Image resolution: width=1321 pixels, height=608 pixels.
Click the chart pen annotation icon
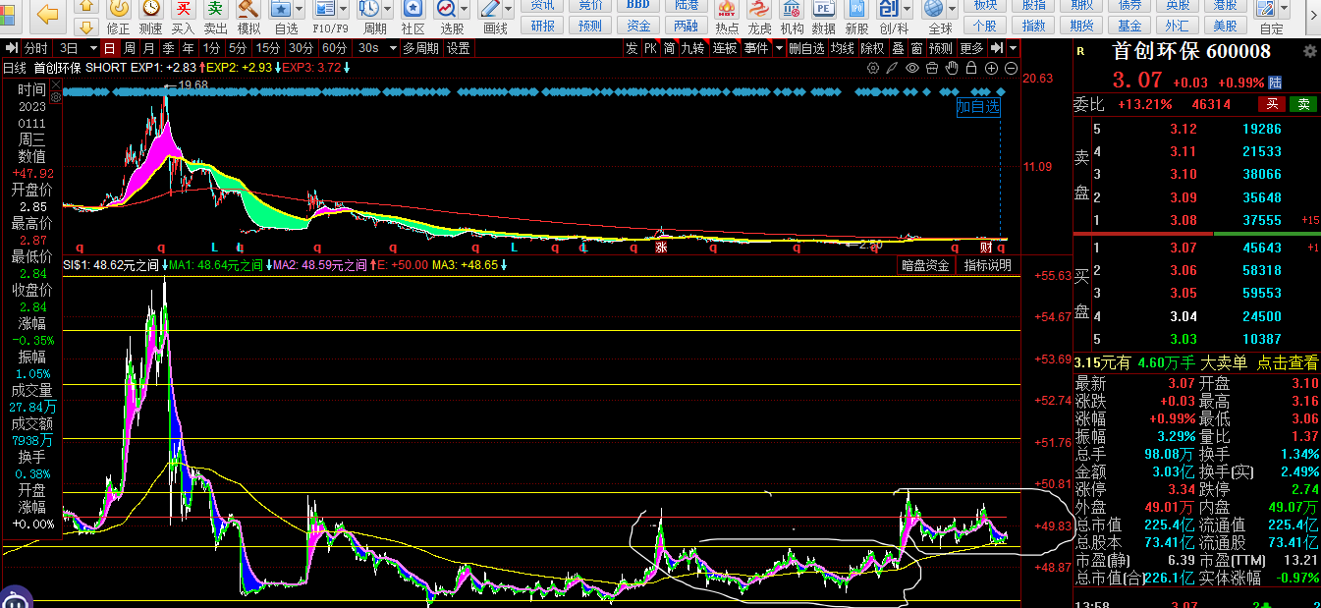[x=892, y=68]
